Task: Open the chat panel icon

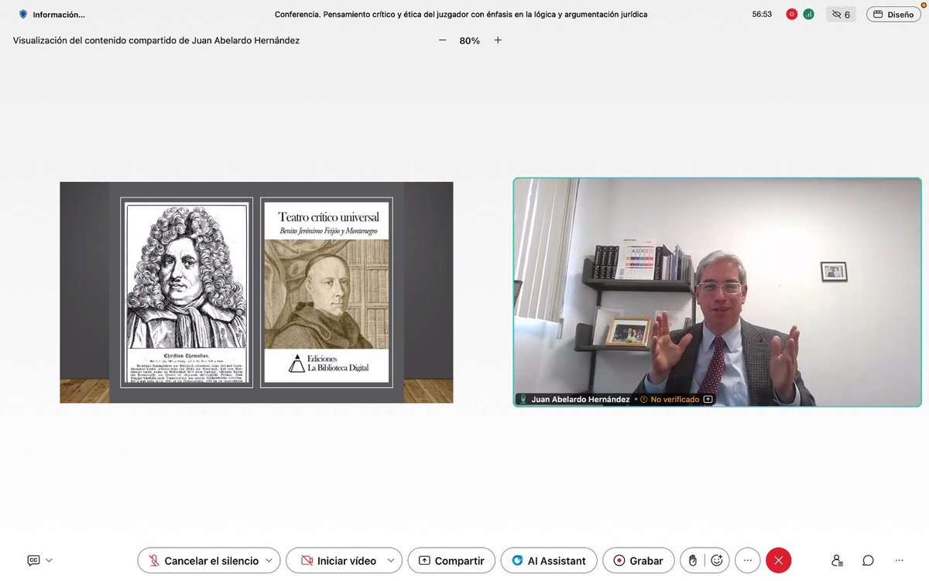Action: point(868,560)
